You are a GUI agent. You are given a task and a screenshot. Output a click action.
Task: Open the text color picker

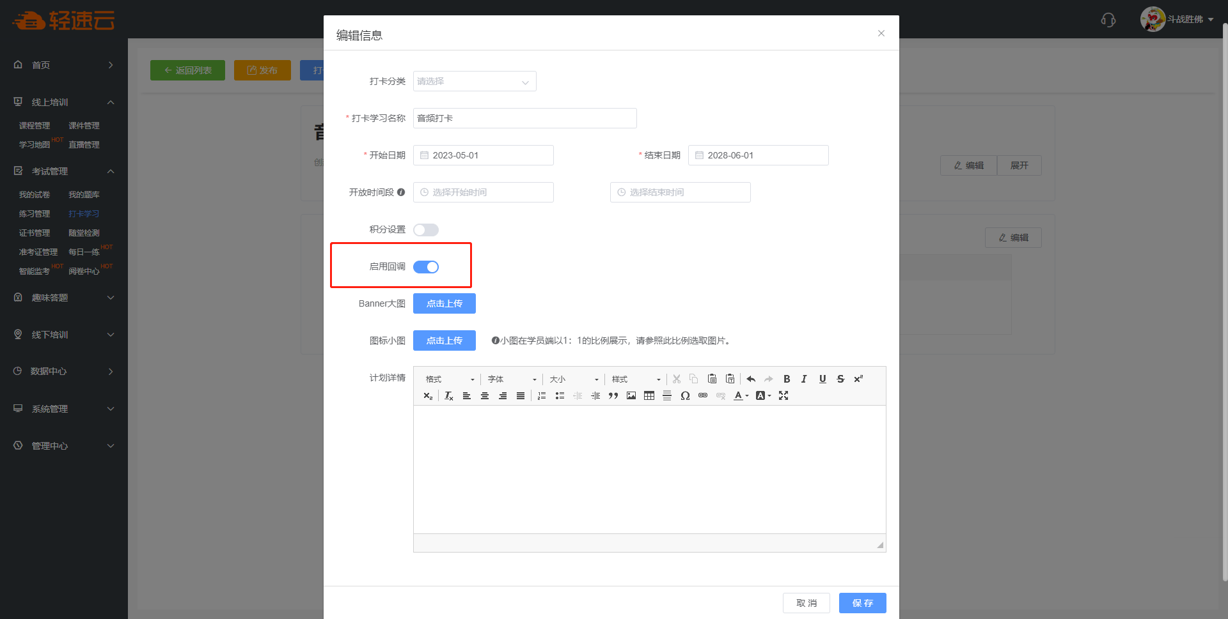[741, 396]
